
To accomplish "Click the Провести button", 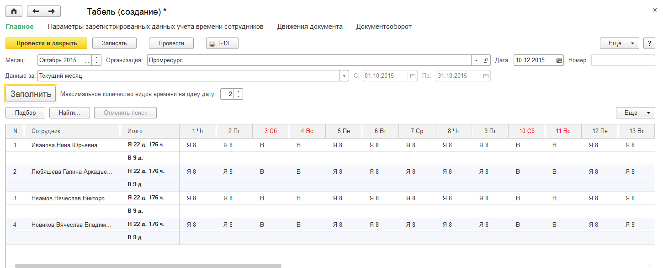I will (x=171, y=43).
